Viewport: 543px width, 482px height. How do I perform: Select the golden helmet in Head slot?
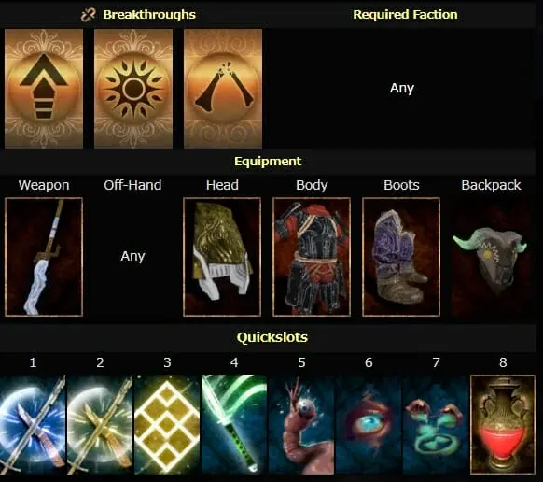[222, 257]
